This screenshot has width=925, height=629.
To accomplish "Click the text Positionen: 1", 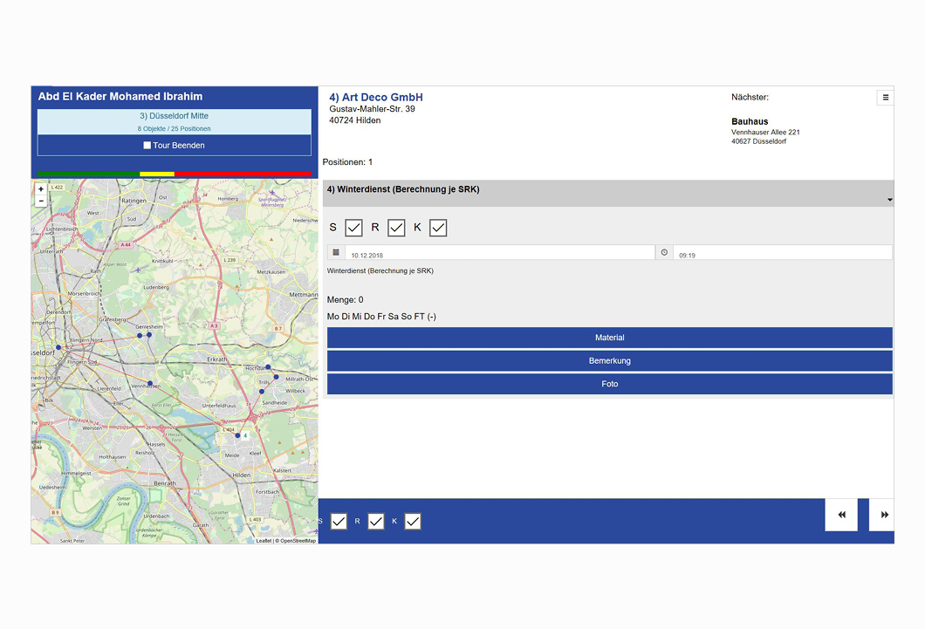I will coord(347,162).
